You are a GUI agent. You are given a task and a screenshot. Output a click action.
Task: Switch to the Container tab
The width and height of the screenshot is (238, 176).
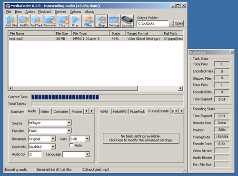60,111
